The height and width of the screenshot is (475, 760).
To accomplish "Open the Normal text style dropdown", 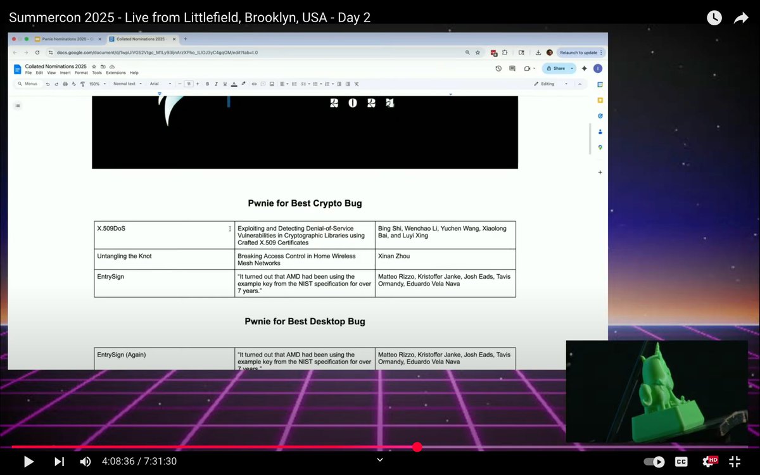I will click(127, 84).
